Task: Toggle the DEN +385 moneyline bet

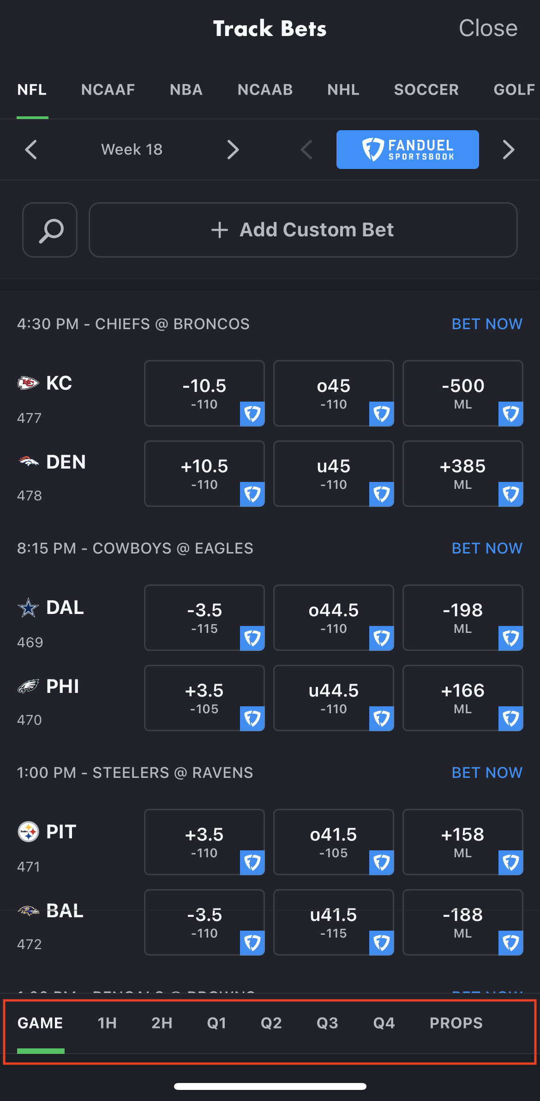Action: 462,474
